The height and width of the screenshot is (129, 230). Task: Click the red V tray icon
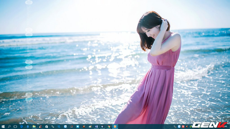183,126
